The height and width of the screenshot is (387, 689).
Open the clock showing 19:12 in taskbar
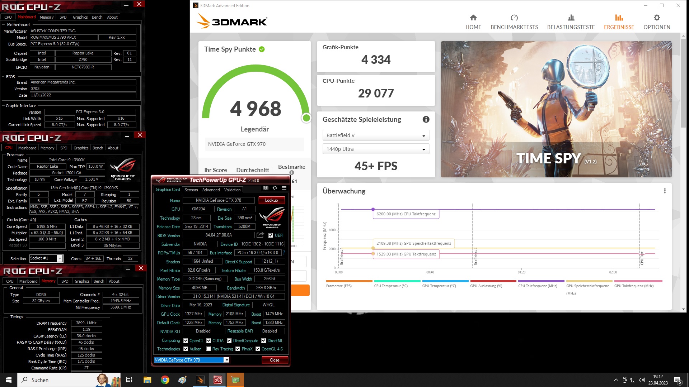point(658,380)
